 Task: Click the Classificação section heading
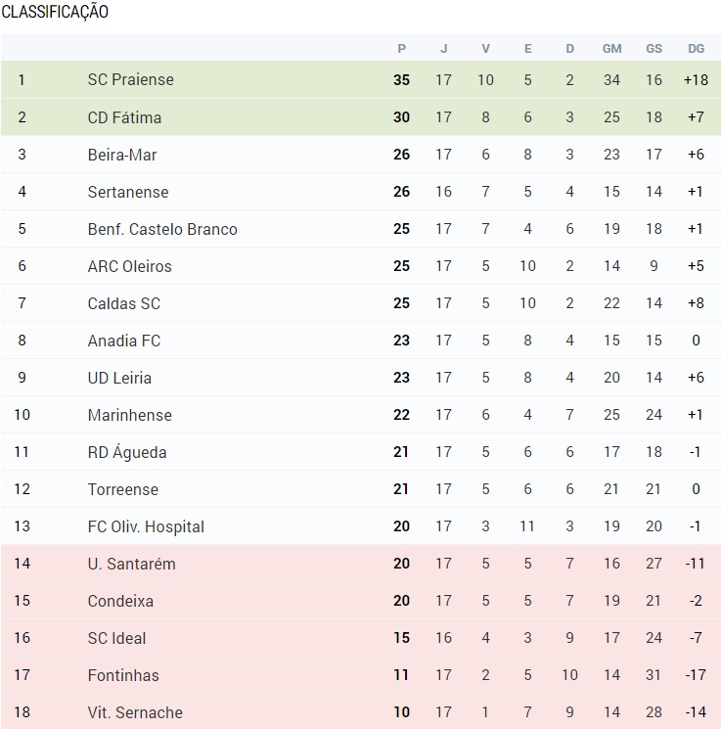tap(55, 12)
